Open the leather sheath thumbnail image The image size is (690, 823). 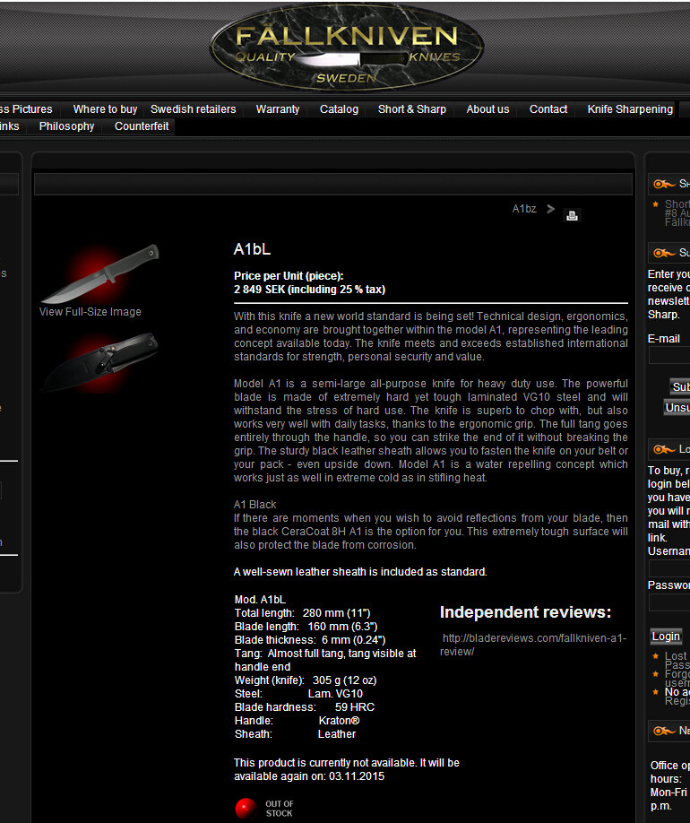[99, 362]
